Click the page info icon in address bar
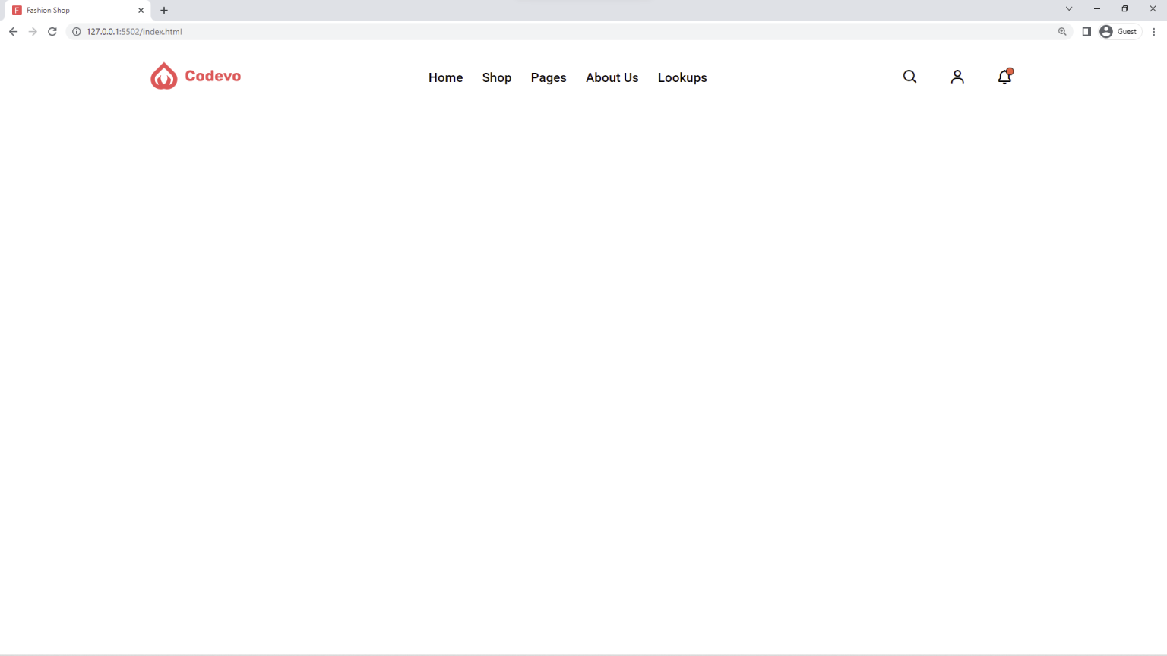The image size is (1167, 656). pos(76,32)
